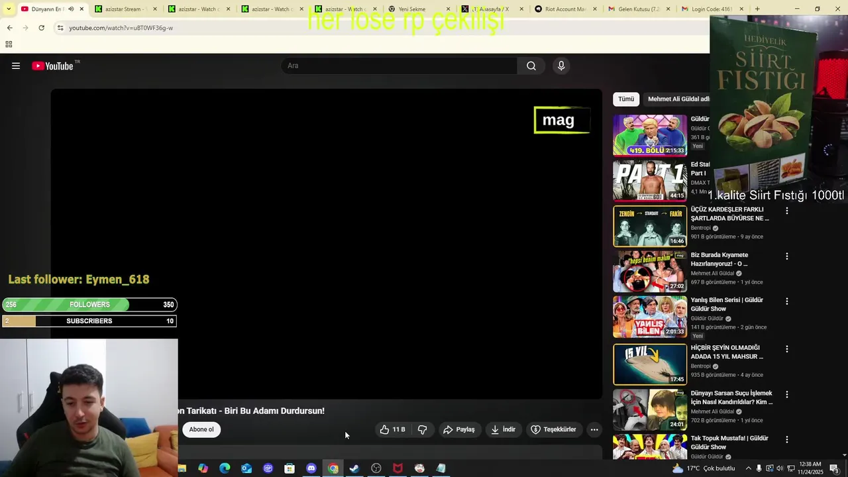The image size is (848, 477).
Task: Expand the tab search dropdown arrow
Action: pos(8,9)
